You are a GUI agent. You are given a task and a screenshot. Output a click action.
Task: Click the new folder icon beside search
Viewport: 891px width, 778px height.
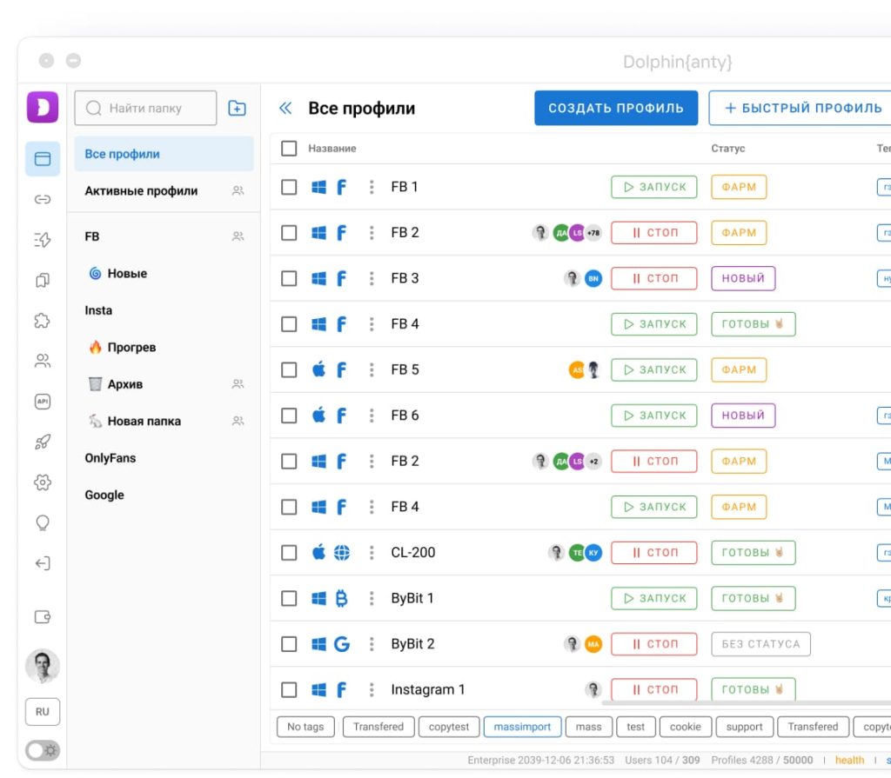pos(237,108)
